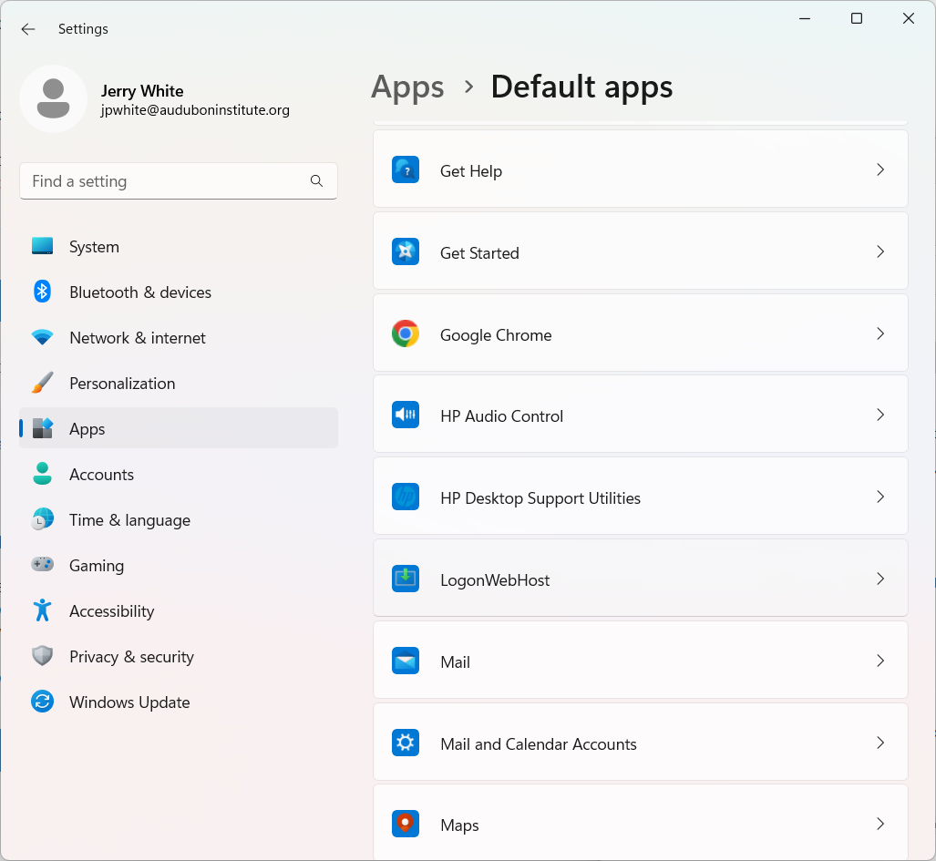
Task: Open Accessibility settings label
Action: pyautogui.click(x=111, y=611)
